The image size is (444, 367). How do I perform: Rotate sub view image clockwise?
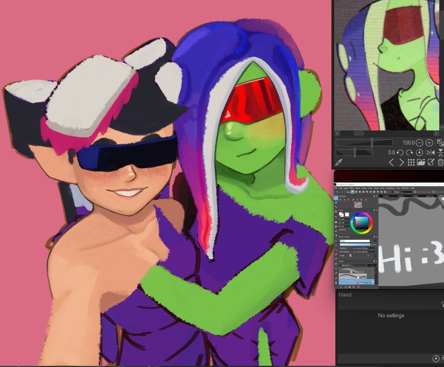(410, 153)
